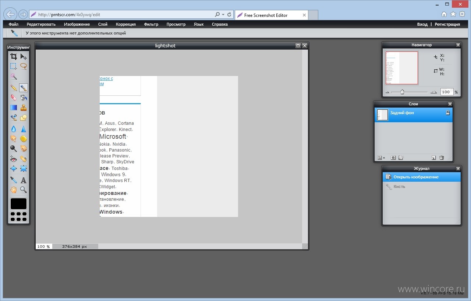Open the Просмотр menu
The height and width of the screenshot is (301, 471).
pyautogui.click(x=176, y=24)
